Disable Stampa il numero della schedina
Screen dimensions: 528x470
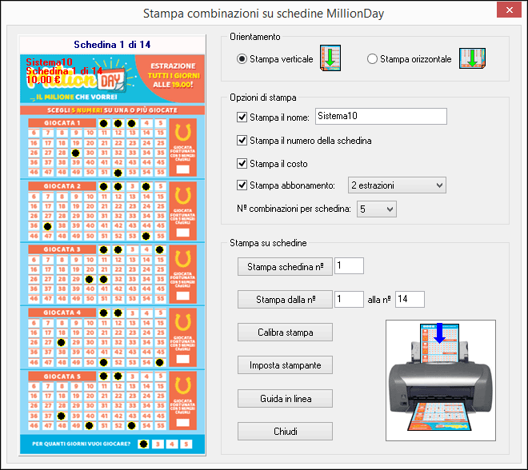(x=242, y=141)
